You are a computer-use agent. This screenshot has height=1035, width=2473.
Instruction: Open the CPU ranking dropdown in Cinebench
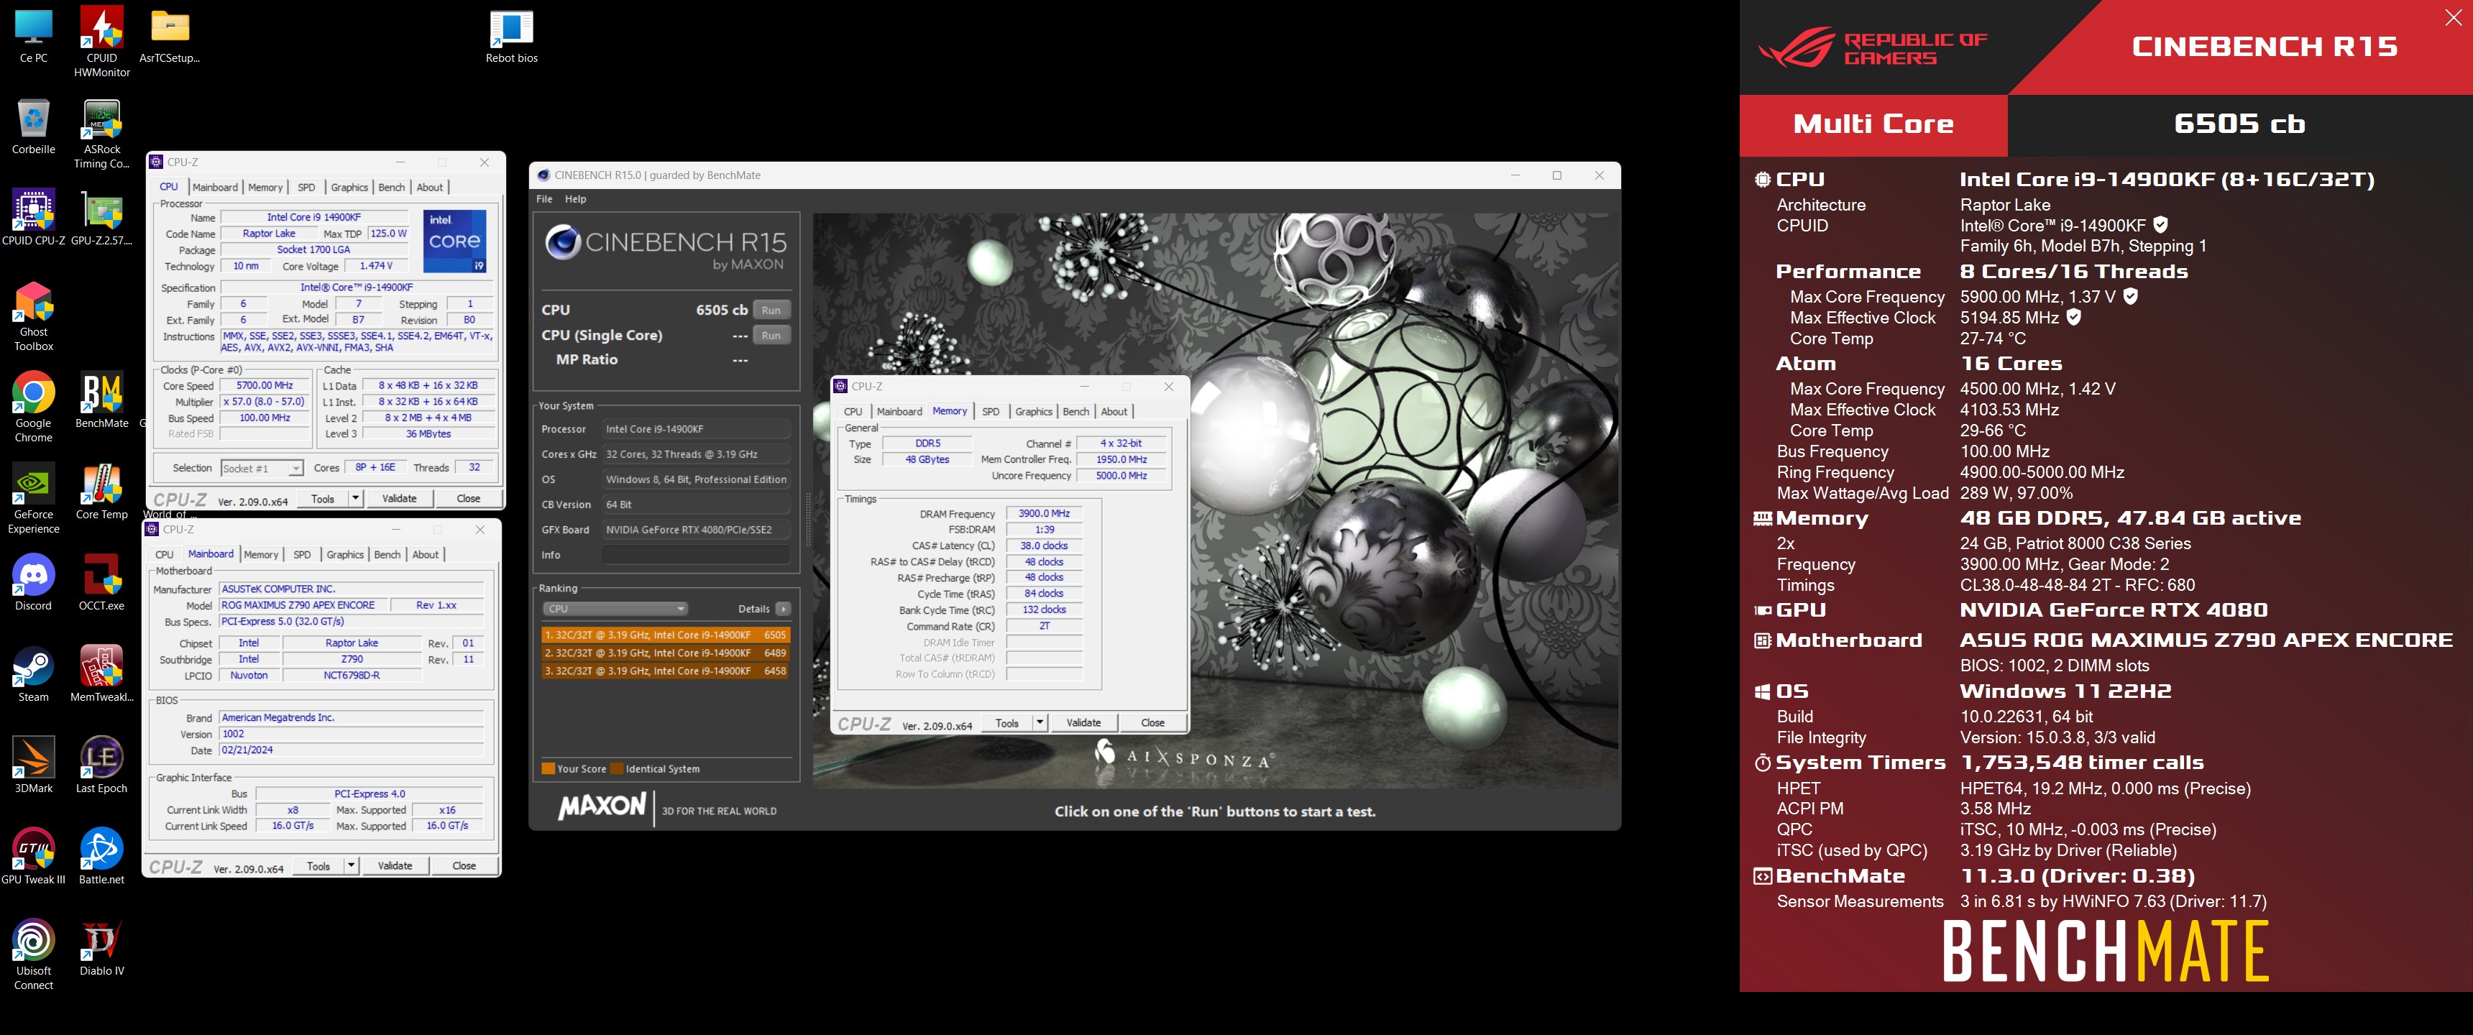pyautogui.click(x=615, y=609)
